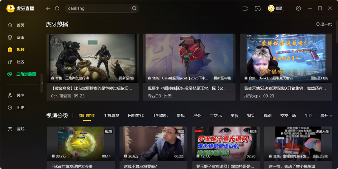Open uploader Cc丶可爱言

61,96
